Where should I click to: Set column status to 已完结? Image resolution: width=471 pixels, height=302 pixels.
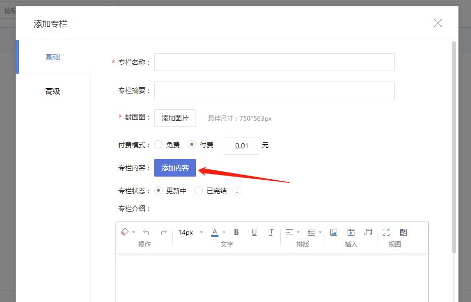[199, 191]
